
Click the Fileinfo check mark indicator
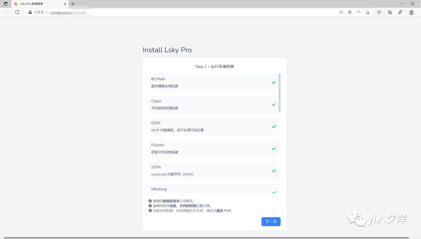click(274, 148)
